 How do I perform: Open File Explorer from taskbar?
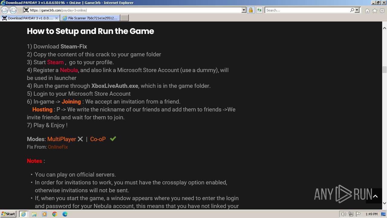tap(34, 214)
